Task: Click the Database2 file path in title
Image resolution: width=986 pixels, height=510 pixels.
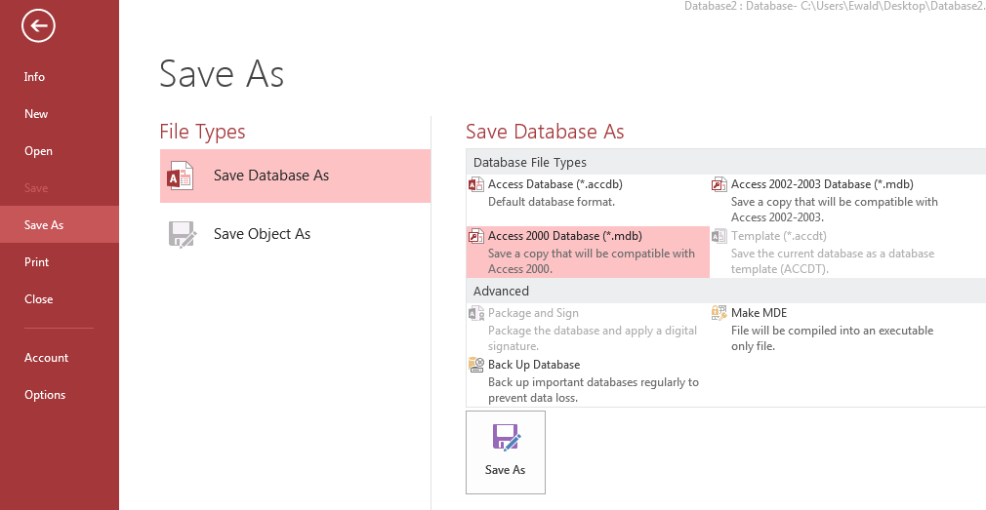Action: (x=835, y=6)
